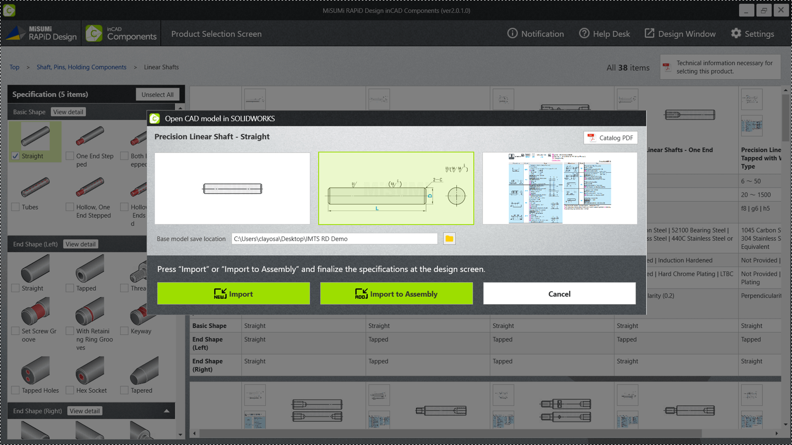Open the Catalog PDF document
Screen dimensions: 792x445
610,138
